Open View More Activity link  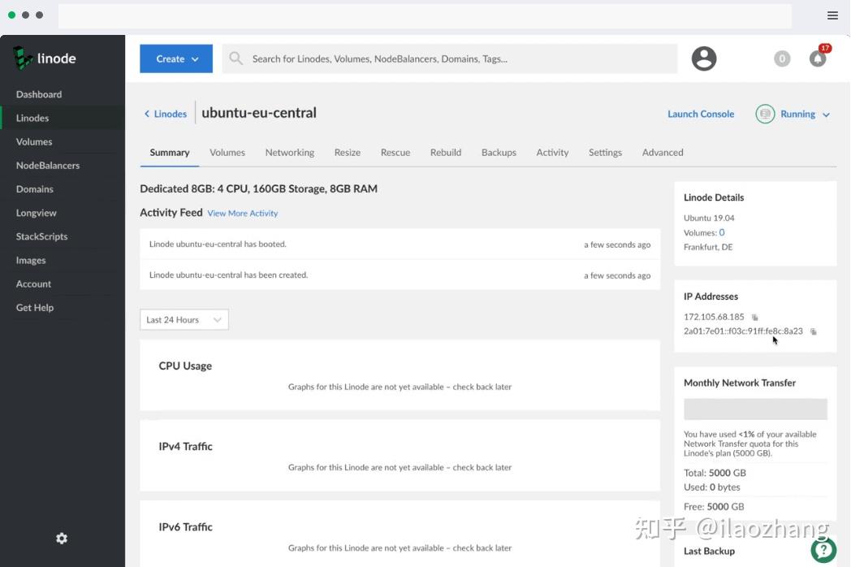tap(242, 213)
